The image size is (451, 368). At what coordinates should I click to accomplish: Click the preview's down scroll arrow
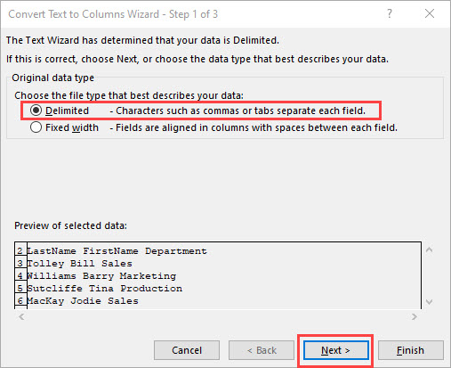[x=429, y=302]
